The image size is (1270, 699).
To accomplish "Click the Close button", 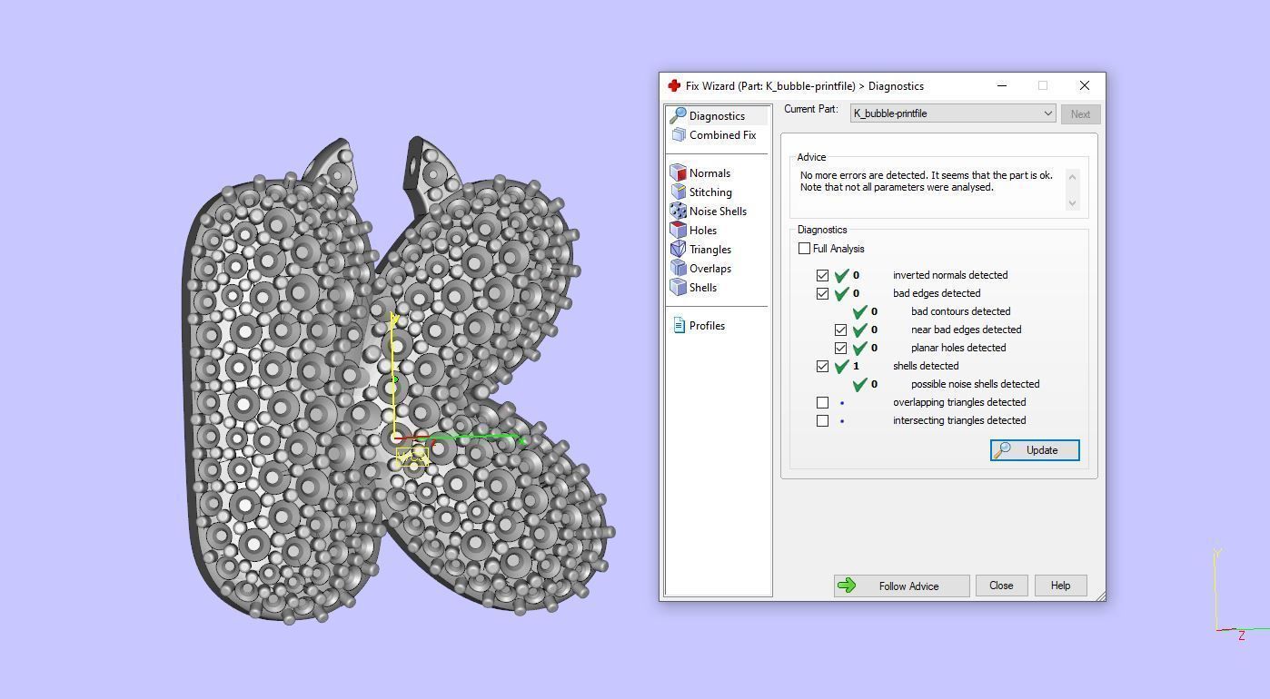I will [x=1001, y=586].
